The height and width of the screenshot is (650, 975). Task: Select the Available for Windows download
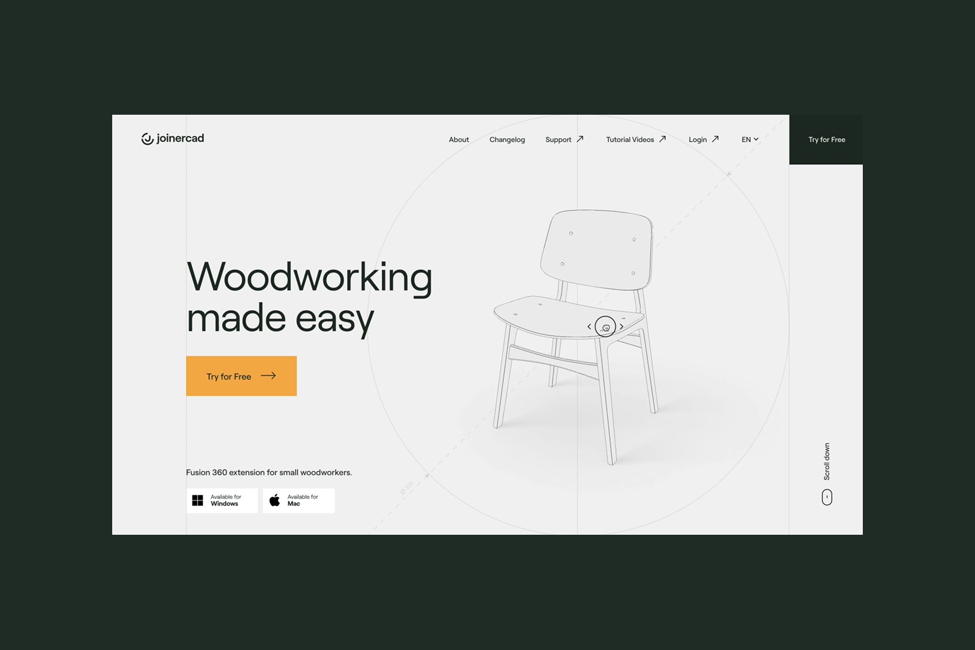[x=222, y=501]
